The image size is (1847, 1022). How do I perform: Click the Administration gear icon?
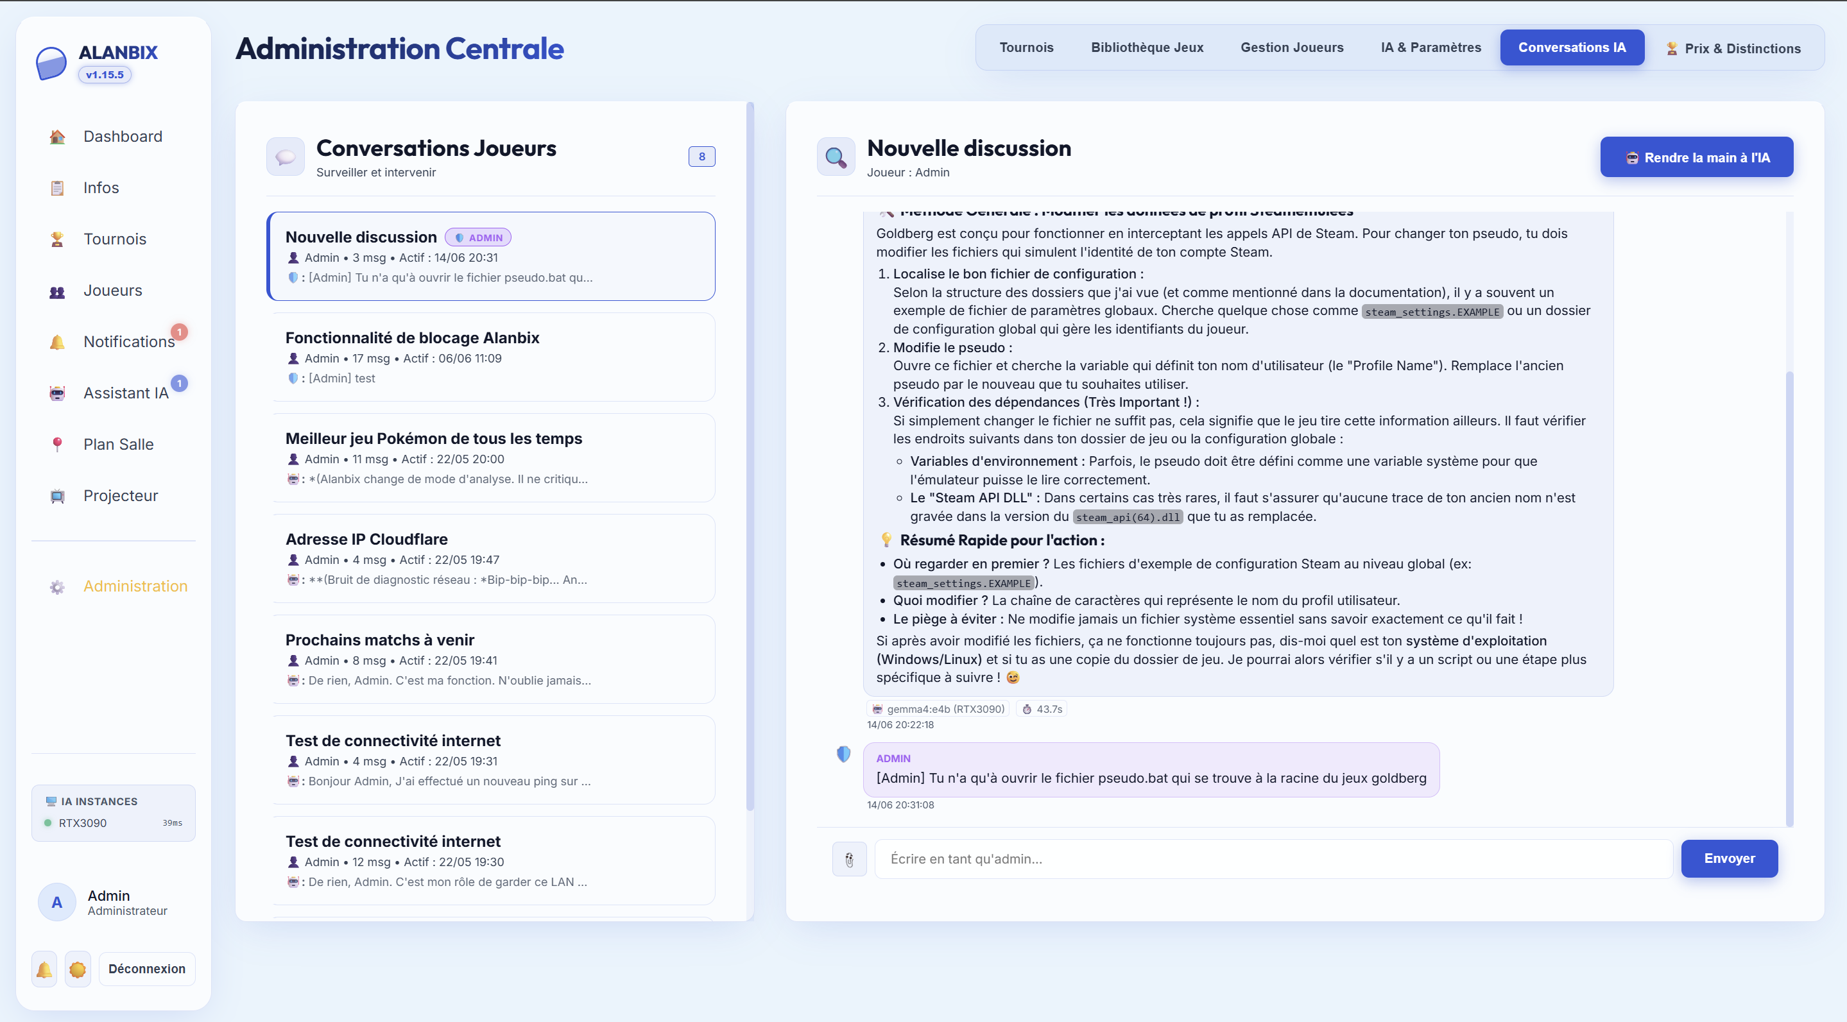coord(57,587)
